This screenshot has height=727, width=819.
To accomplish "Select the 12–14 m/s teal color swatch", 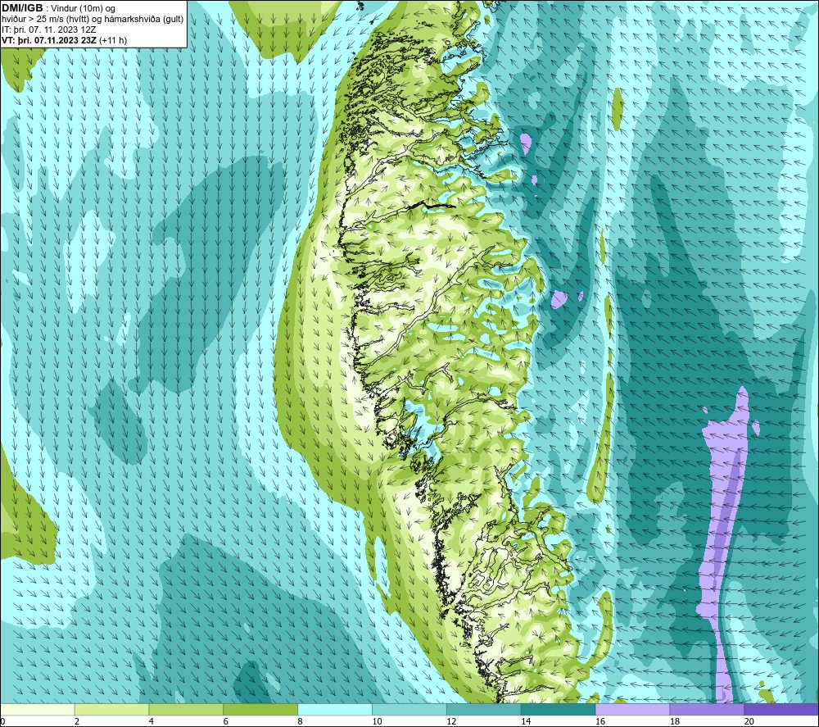I will [484, 710].
